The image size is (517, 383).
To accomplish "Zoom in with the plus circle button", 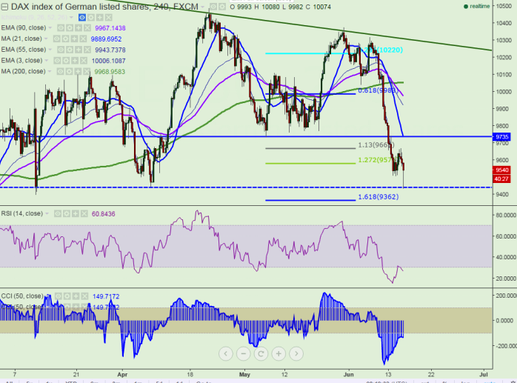I will (278, 353).
